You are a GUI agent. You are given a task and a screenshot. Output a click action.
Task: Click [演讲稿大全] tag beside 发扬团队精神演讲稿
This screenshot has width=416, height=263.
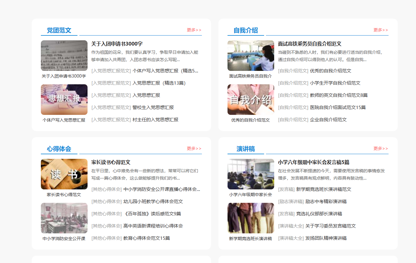pos(291,238)
